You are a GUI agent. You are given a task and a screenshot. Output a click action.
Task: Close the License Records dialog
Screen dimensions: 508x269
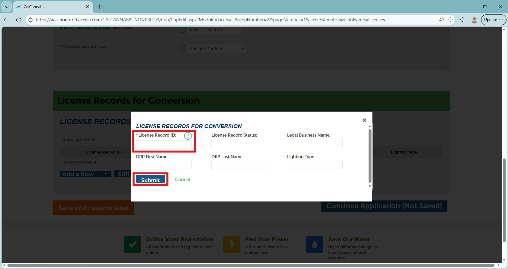click(x=364, y=120)
